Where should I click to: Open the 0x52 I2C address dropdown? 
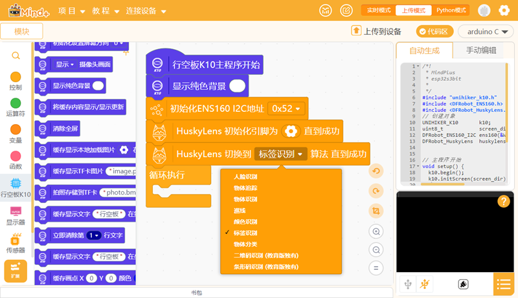pos(286,109)
